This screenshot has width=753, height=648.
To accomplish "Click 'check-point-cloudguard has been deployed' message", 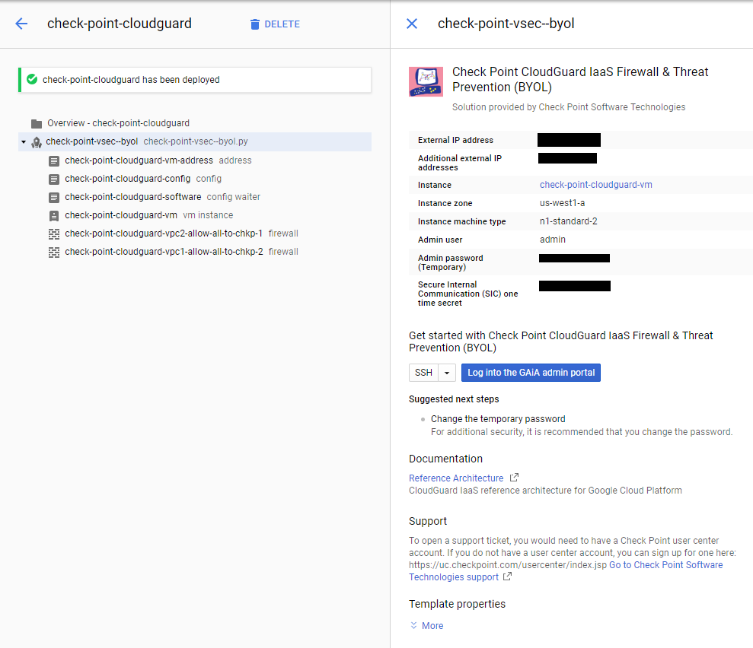I will coord(131,80).
